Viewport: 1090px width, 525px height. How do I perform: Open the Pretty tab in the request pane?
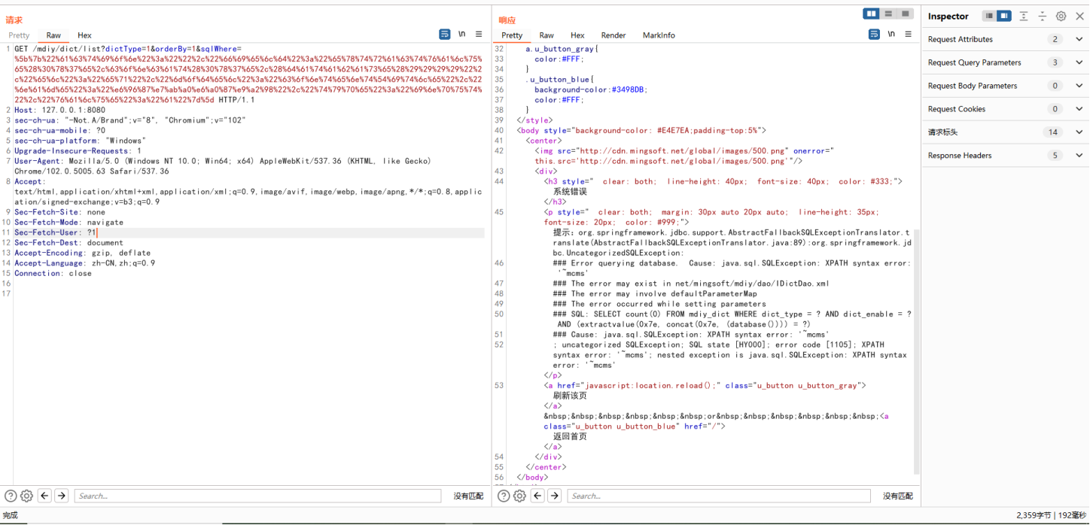[19, 35]
